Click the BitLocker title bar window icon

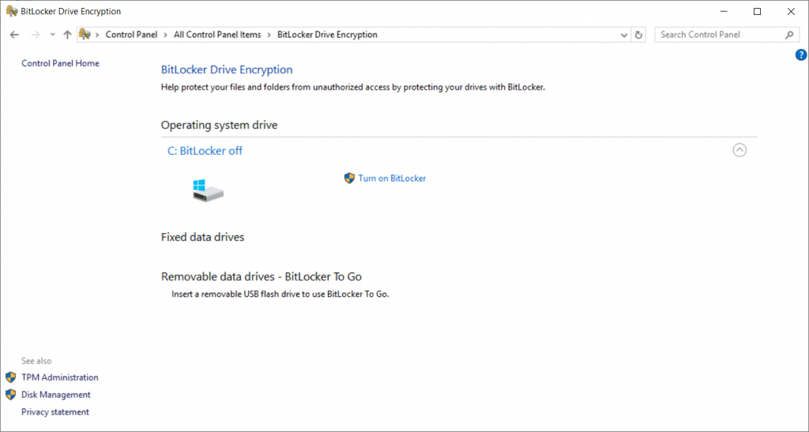(x=11, y=11)
